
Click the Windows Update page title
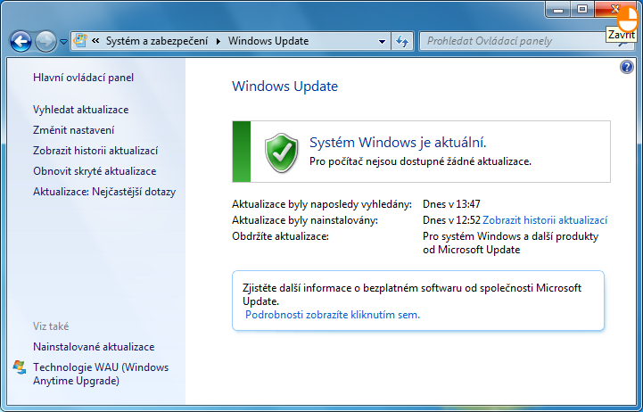pyautogui.click(x=285, y=87)
